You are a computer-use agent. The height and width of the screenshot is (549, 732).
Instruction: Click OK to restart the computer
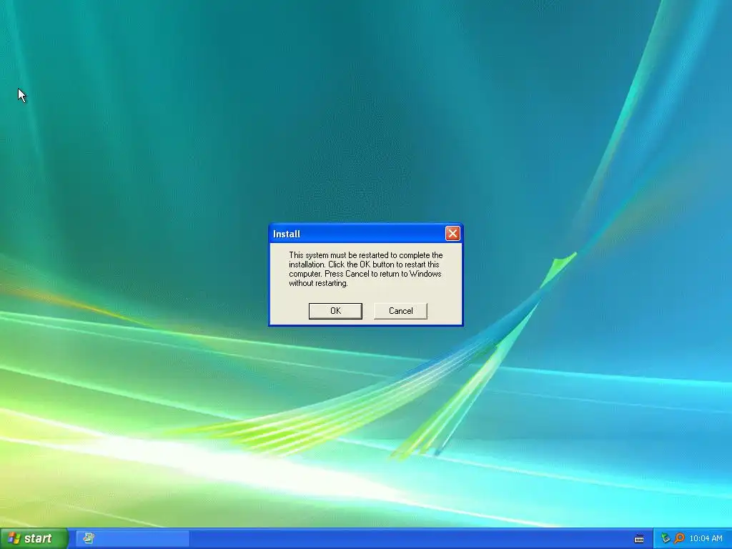(x=335, y=311)
